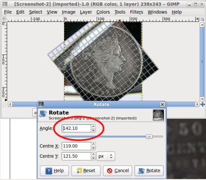The image size is (206, 180).
Task: Click the Rotate dialog title bar icon
Action: pyautogui.click(x=41, y=104)
